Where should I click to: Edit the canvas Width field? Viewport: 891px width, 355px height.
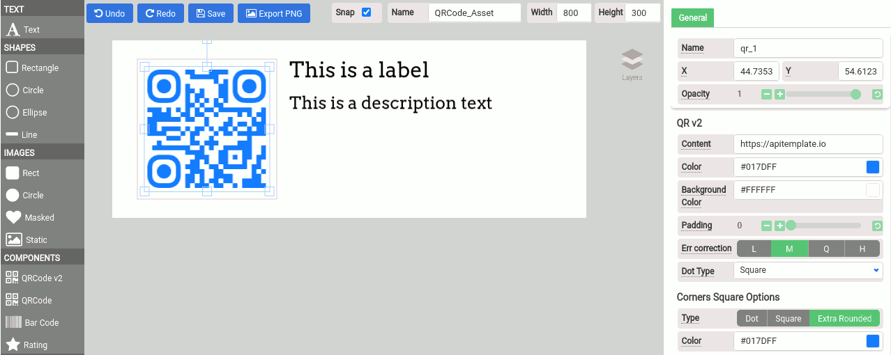(574, 13)
